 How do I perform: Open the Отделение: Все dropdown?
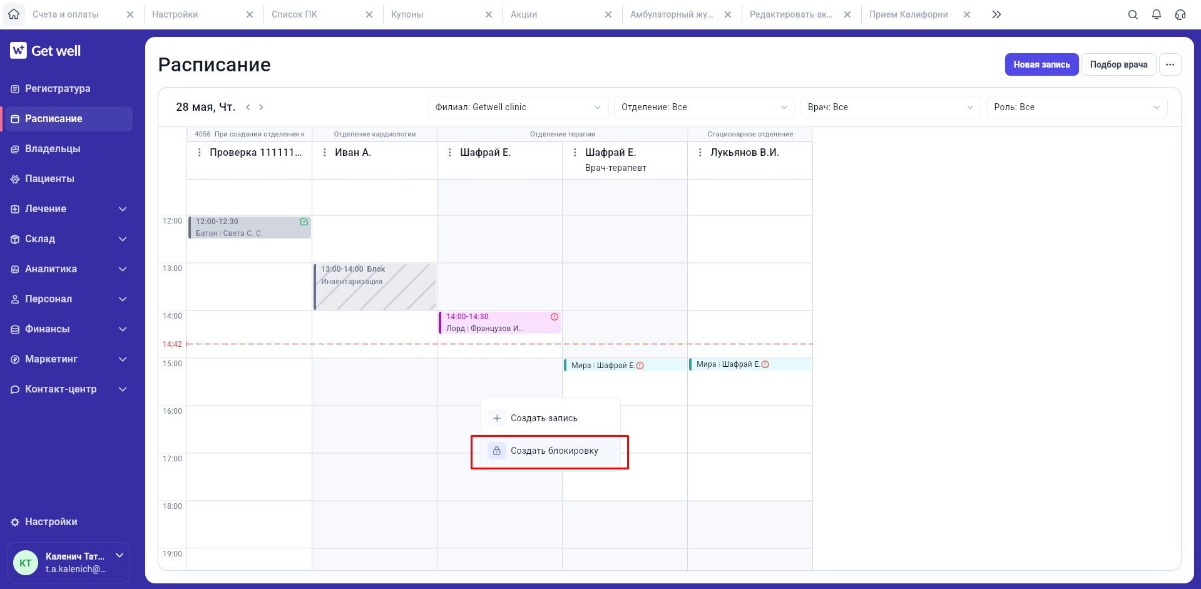point(704,107)
